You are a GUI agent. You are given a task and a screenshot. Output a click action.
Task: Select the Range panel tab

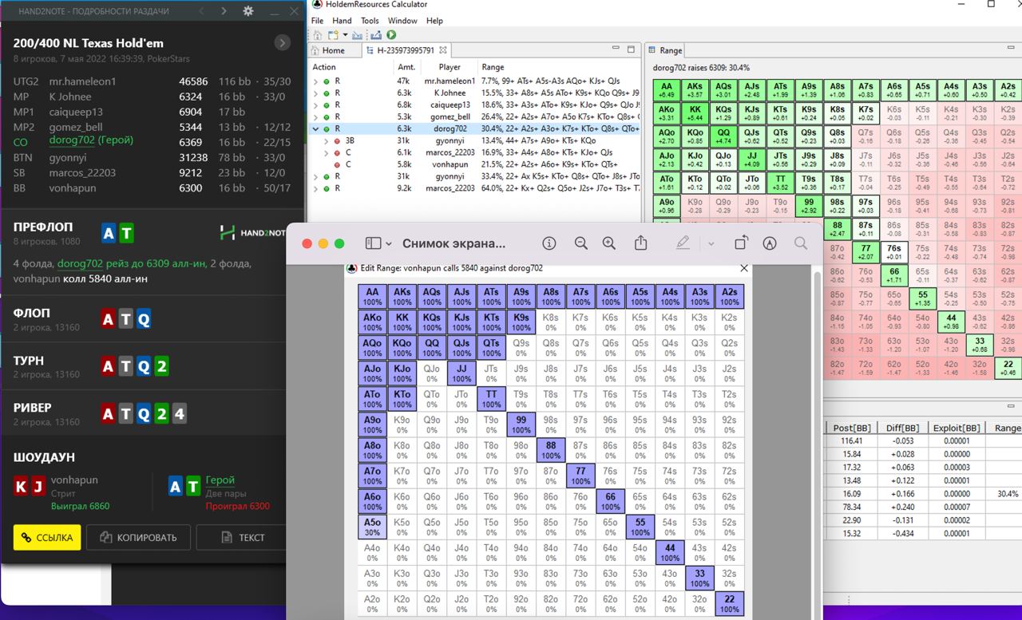pos(665,50)
